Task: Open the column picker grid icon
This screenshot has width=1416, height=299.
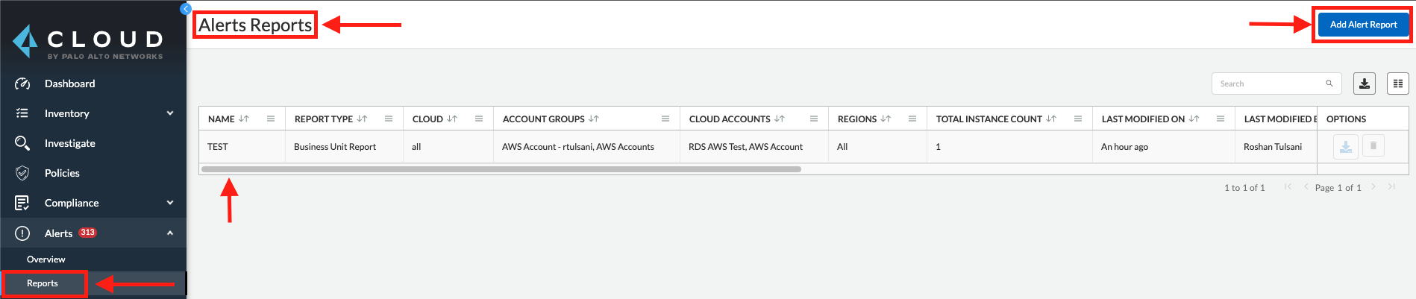Action: point(1397,84)
